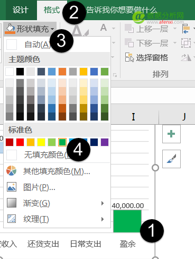Click the 盈余 axis label
Screen dimensions: 195x259
127,244
